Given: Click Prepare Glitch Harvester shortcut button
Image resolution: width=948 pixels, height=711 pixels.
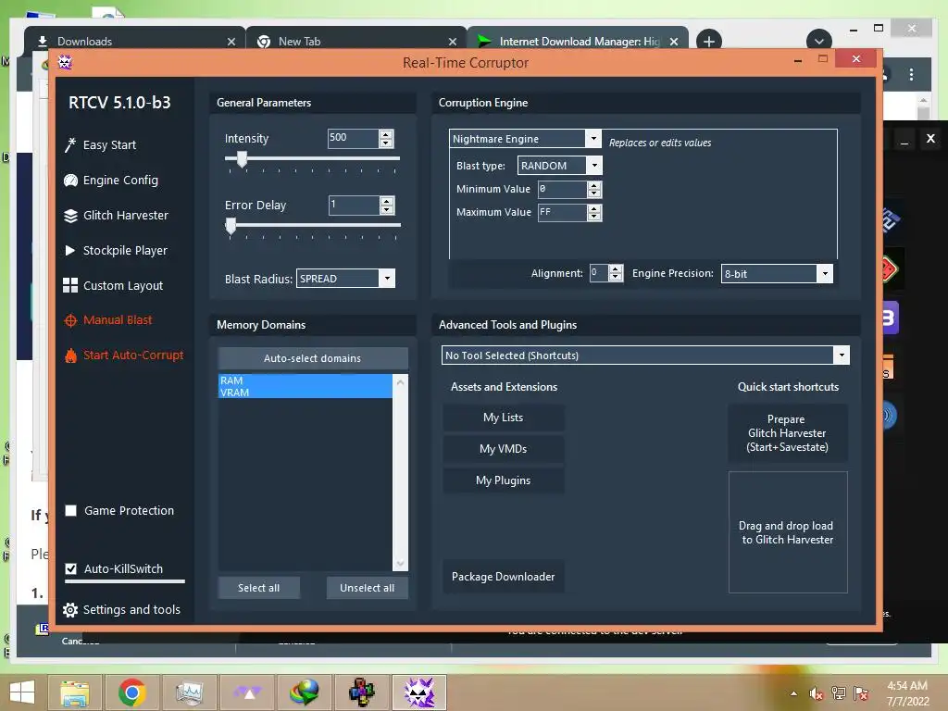Looking at the screenshot, I should (x=787, y=433).
